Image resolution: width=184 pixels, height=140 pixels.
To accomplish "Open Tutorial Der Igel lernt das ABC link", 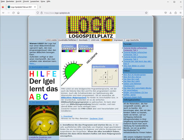I will pyautogui.click(x=137, y=62).
